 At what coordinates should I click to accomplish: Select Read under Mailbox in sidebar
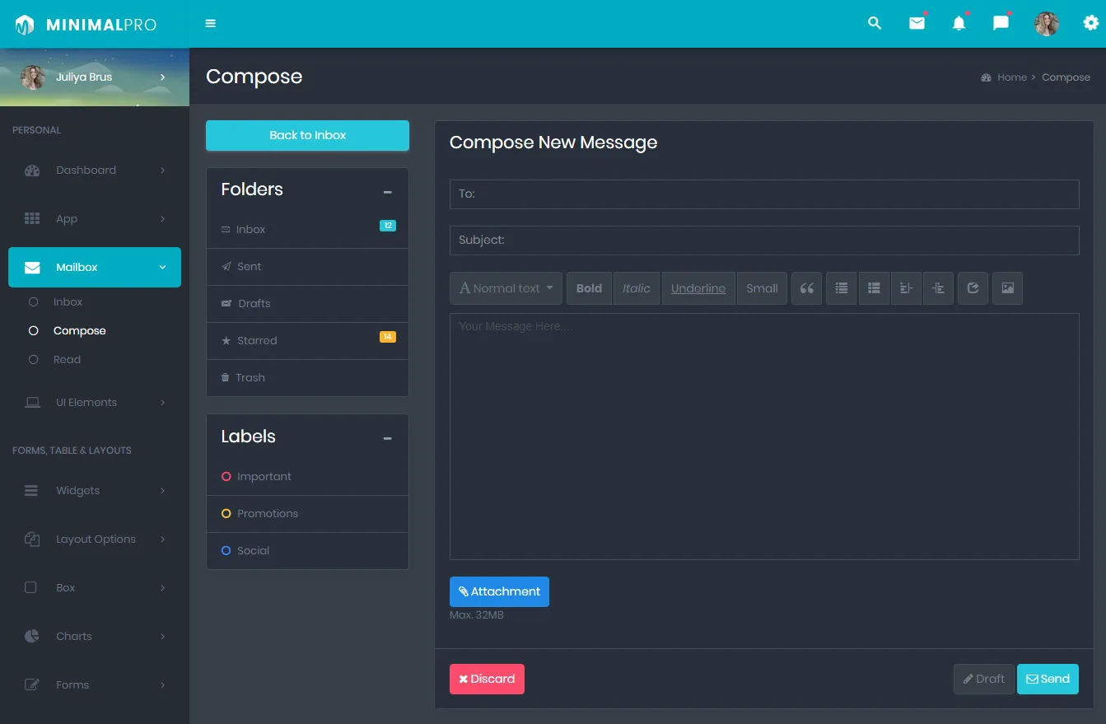67,360
